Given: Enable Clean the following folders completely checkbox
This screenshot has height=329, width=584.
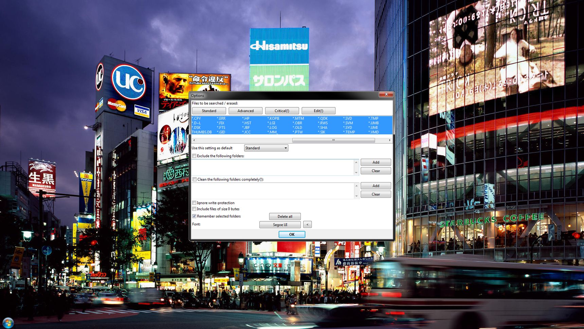Looking at the screenshot, I should [x=194, y=179].
